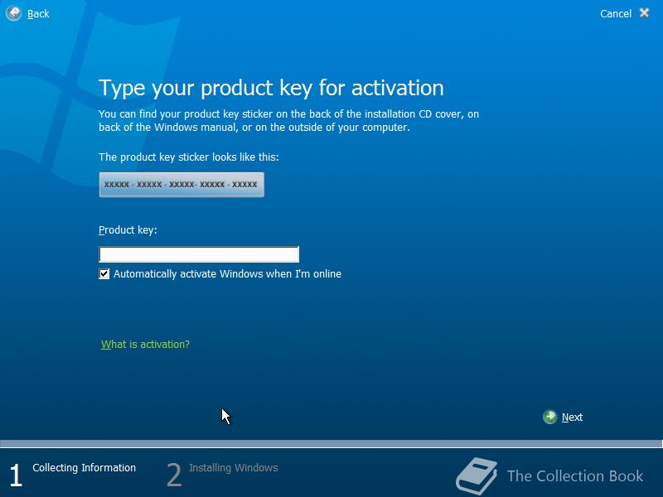Click the X icon beside Cancel
The image size is (663, 497).
pos(644,13)
